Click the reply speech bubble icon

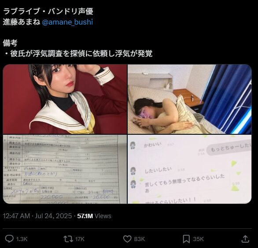pyautogui.click(x=9, y=239)
